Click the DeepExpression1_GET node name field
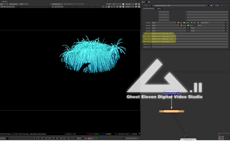Image resolution: width=230 pixels, height=141 pixels. 180,5
